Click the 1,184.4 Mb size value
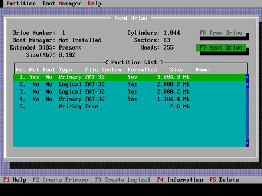The height and width of the screenshot is (196, 262). (x=174, y=99)
